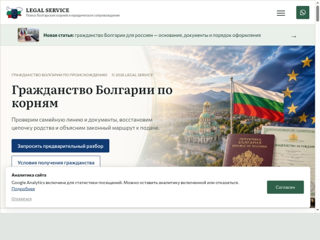Click the heading 'Гражданство Болгарии по корням'
Viewport: 320px width, 240px height.
click(x=92, y=97)
